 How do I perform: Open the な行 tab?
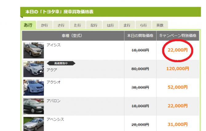(x=94, y=25)
